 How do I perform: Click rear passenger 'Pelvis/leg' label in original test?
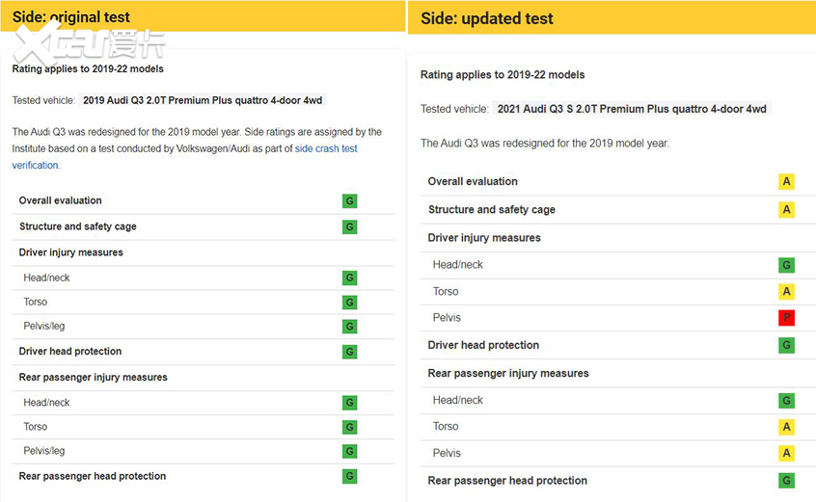pyautogui.click(x=44, y=451)
